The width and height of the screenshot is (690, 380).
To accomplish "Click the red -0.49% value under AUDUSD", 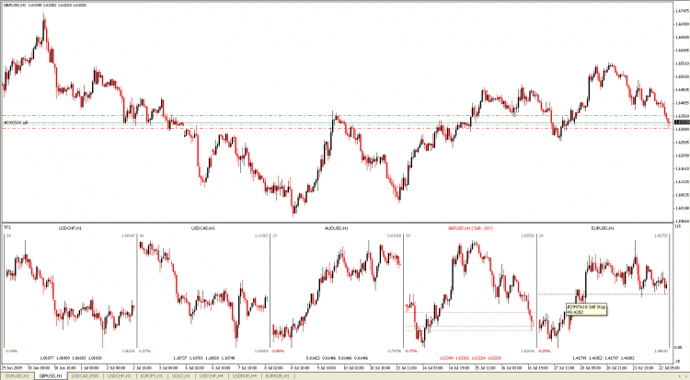I will [277, 351].
